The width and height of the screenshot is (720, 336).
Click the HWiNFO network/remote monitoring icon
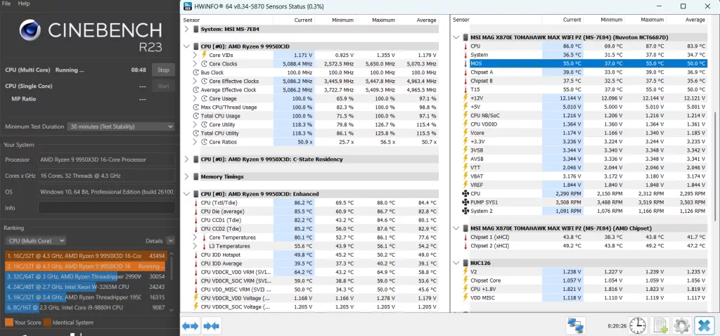click(577, 325)
